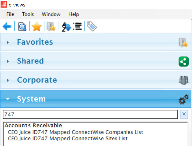Click the list view lines icon
This screenshot has height=146, width=192.
pyautogui.click(x=77, y=26)
